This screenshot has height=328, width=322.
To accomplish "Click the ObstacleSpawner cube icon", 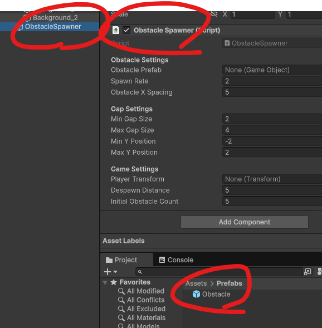I will 20,27.
